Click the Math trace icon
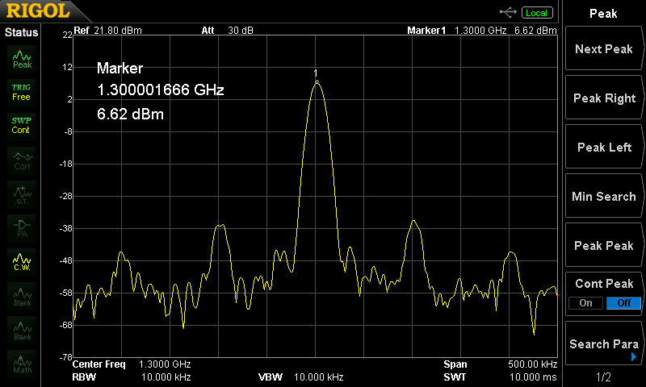This screenshot has width=646, height=387. (22, 364)
